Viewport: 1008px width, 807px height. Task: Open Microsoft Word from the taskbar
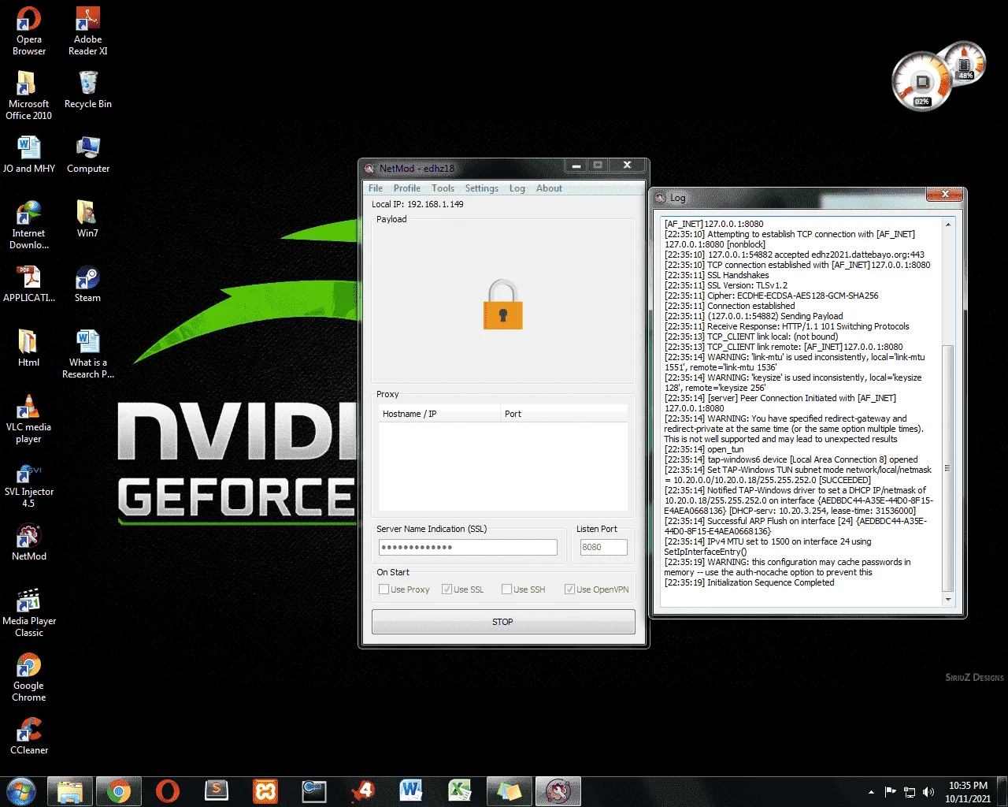coord(411,790)
